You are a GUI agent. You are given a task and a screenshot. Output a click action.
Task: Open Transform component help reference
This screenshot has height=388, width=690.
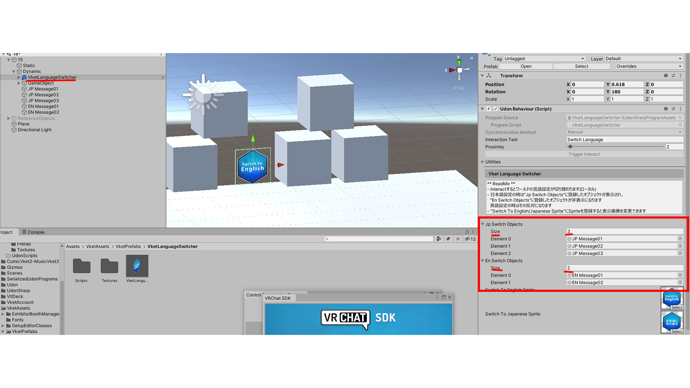tap(666, 75)
